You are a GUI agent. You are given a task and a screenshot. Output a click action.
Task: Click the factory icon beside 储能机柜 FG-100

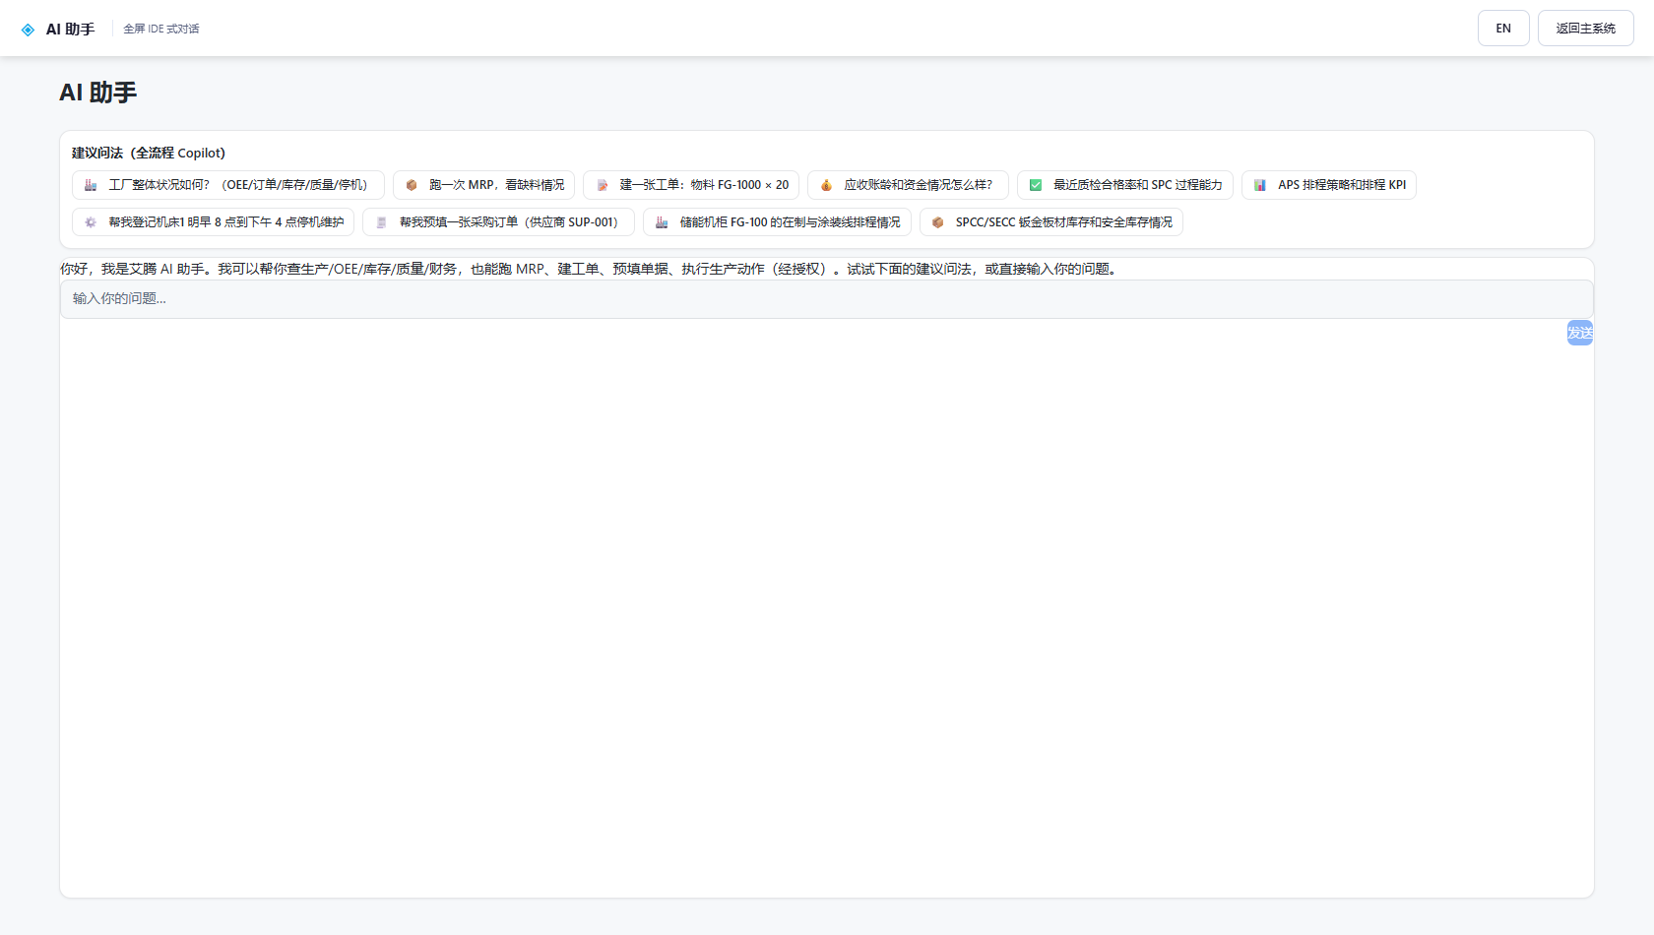[x=662, y=222]
